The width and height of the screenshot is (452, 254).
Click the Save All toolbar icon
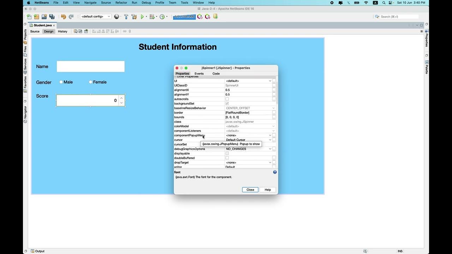click(x=52, y=17)
